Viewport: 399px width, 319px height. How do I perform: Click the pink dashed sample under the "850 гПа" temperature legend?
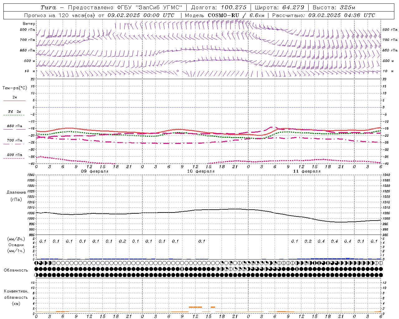(14, 129)
